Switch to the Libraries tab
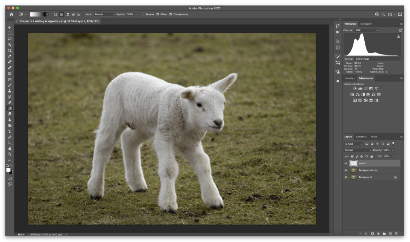410x242 pixels. (x=349, y=78)
